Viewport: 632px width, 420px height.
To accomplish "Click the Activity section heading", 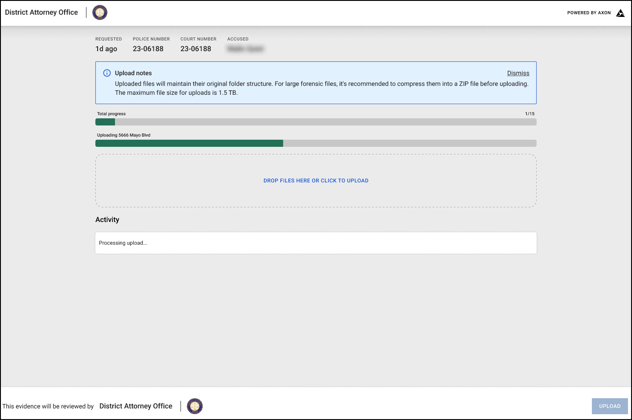I will click(107, 219).
